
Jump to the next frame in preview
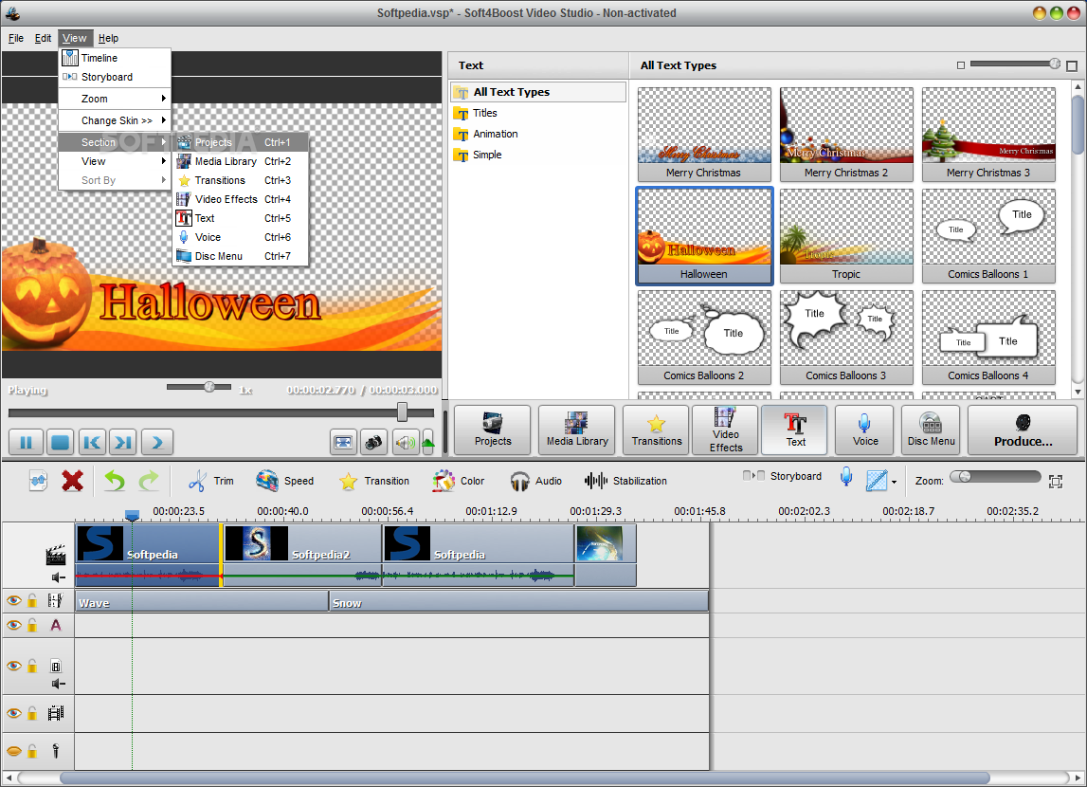click(123, 442)
